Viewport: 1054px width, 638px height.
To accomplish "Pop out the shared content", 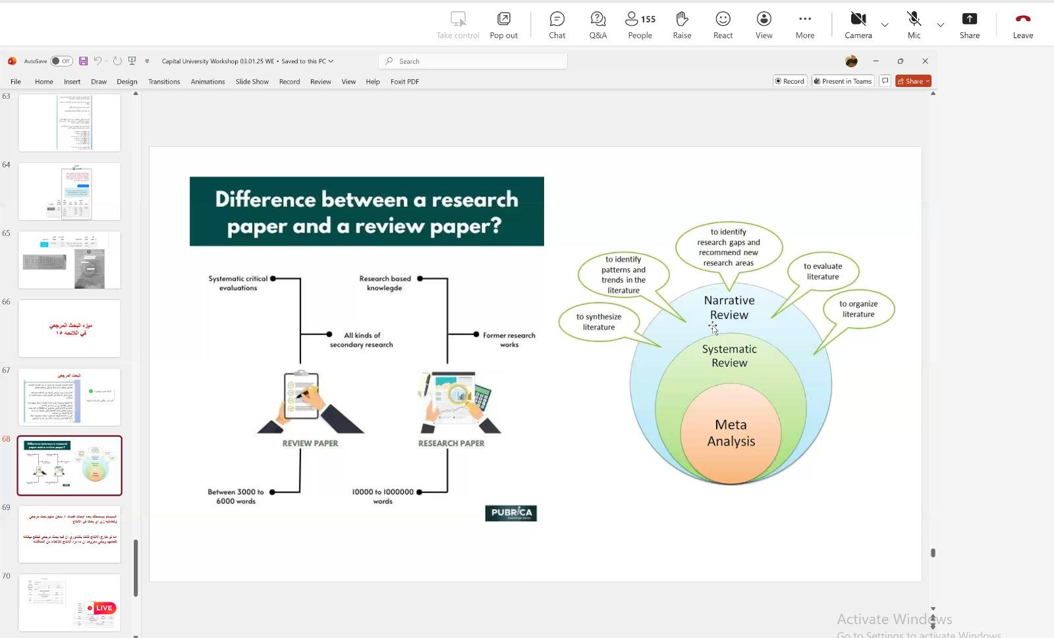I will point(503,25).
